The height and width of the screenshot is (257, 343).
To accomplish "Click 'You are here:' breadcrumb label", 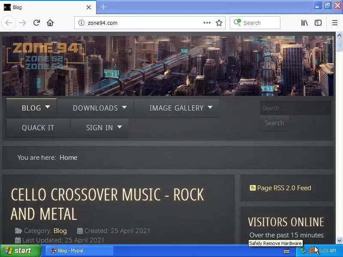I will click(36, 158).
